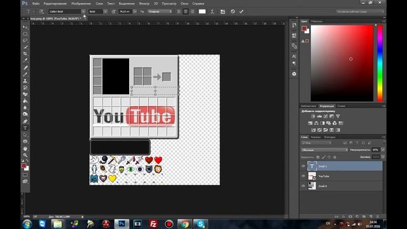
Task: Select the Zoom tool
Action: coord(25,155)
